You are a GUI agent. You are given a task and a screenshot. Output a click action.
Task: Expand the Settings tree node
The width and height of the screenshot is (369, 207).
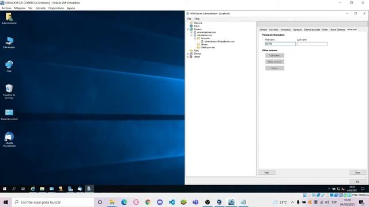pyautogui.click(x=188, y=53)
